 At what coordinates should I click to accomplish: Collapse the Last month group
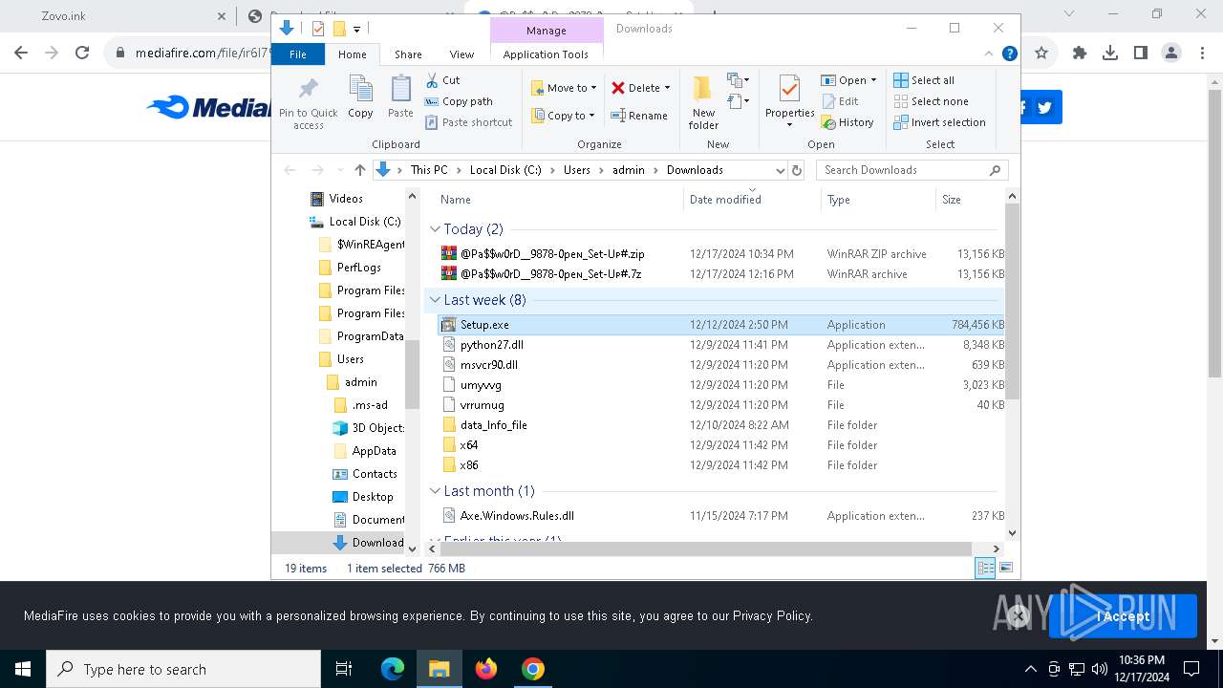click(x=436, y=491)
